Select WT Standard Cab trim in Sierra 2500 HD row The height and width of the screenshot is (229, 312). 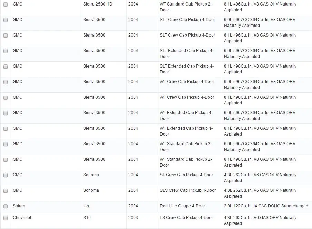(190, 7)
